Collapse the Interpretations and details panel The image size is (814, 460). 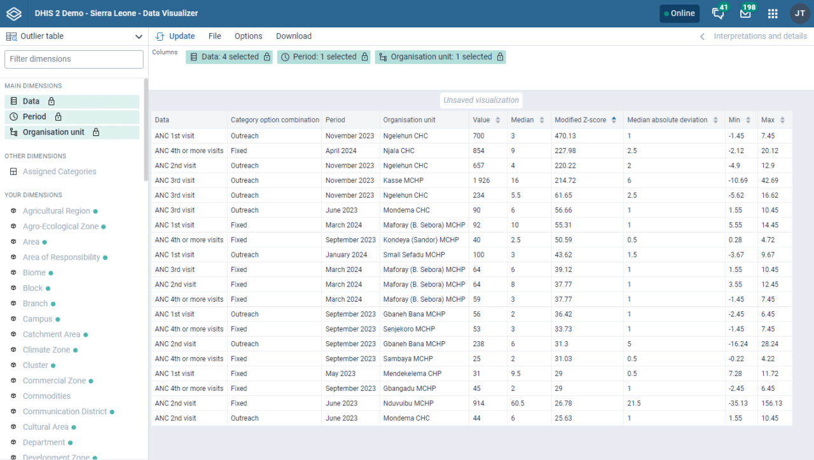[x=701, y=36]
